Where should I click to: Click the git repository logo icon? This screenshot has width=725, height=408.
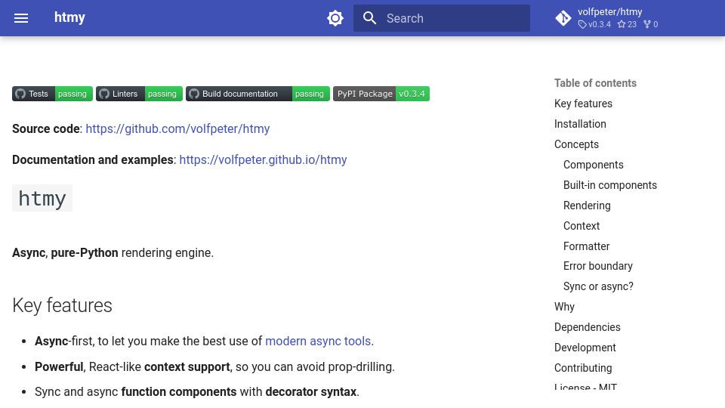[x=563, y=18]
